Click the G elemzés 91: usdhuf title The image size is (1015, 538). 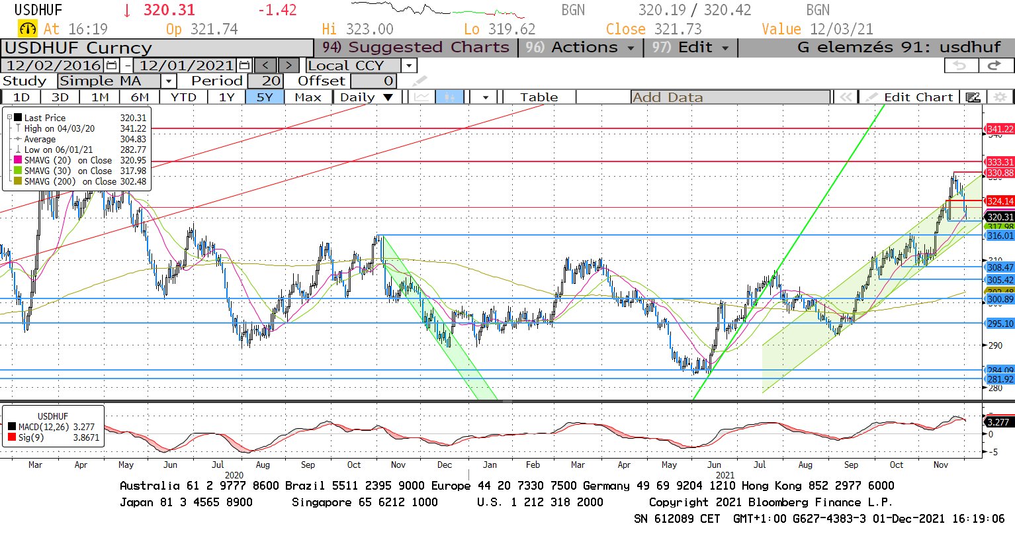899,48
